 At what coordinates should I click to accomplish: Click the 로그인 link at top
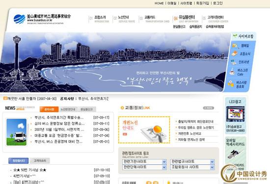(x=218, y=3)
